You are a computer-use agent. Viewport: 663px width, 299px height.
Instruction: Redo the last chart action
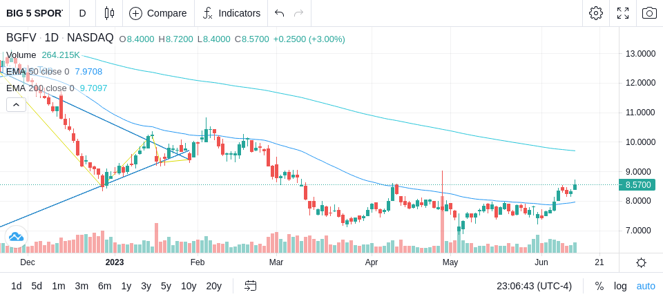click(298, 13)
